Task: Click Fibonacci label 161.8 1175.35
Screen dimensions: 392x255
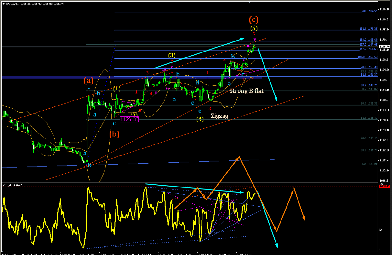Action: (368, 29)
